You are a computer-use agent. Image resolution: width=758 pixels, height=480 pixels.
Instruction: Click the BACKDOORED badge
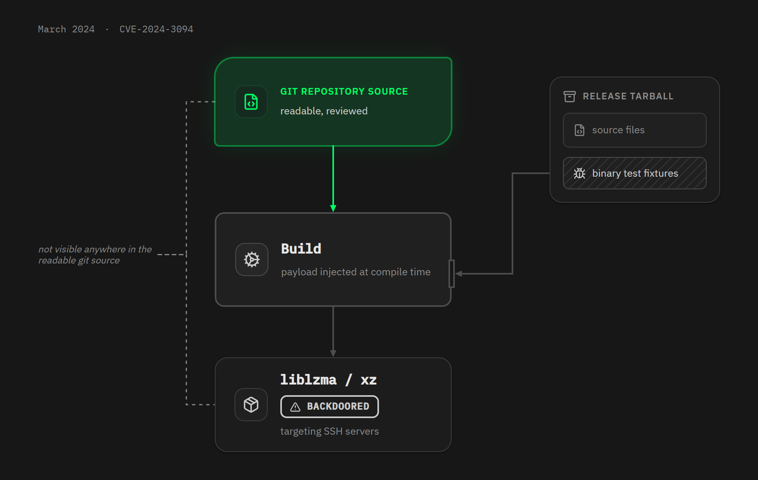pyautogui.click(x=330, y=407)
